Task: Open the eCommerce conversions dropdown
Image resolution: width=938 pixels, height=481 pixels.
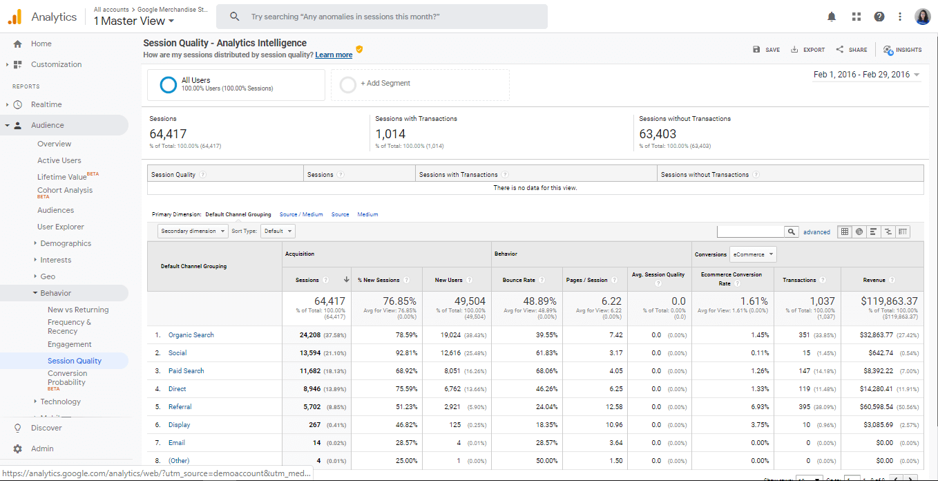Action: (x=753, y=254)
